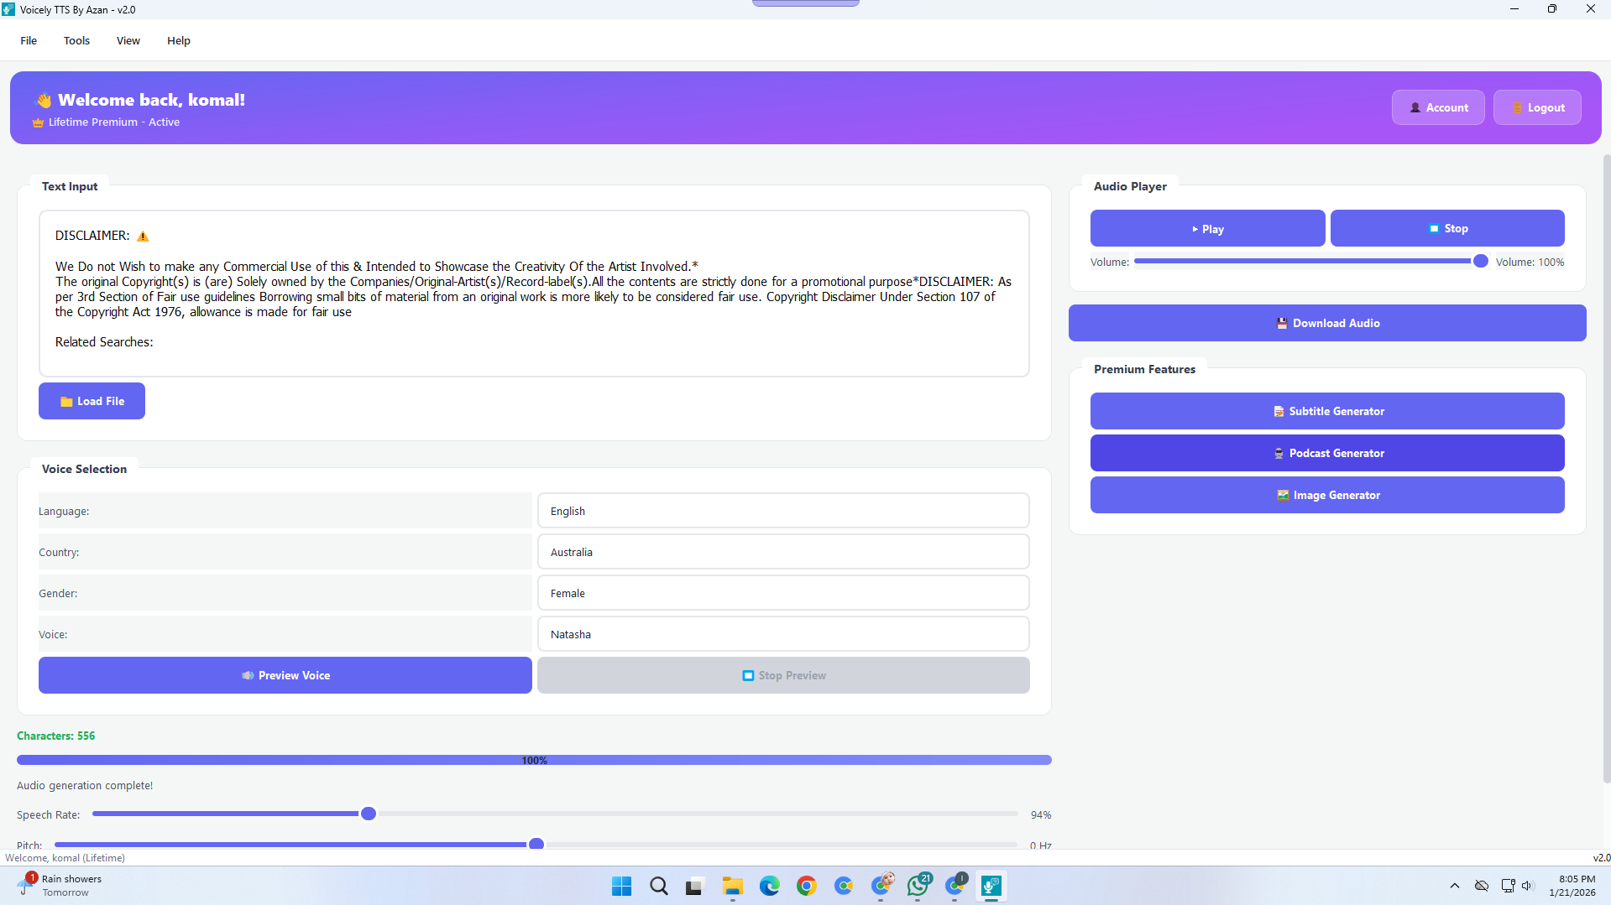Click the Logout icon
The image size is (1611, 905).
coord(1517,107)
